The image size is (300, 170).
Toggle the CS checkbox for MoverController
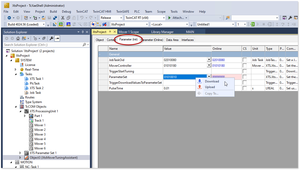pos(244,66)
